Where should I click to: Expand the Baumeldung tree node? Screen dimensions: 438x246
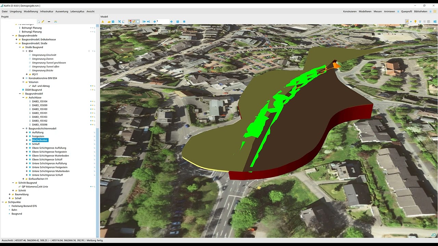click(x=10, y=194)
